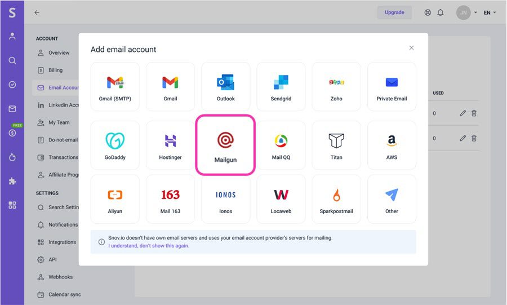
Task: Select AWS as email provider
Action: [x=392, y=145]
